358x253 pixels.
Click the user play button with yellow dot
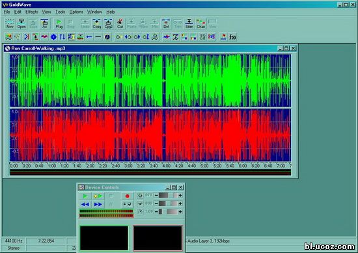pyautogui.click(x=98, y=196)
